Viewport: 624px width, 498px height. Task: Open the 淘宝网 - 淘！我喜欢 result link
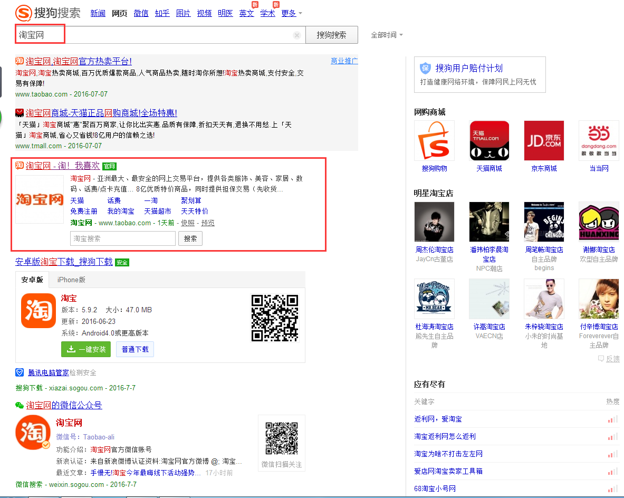pos(63,166)
